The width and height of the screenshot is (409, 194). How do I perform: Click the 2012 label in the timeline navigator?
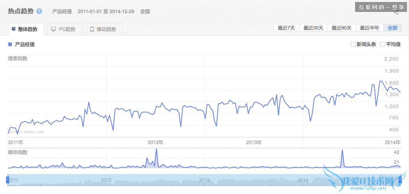(x=106, y=180)
